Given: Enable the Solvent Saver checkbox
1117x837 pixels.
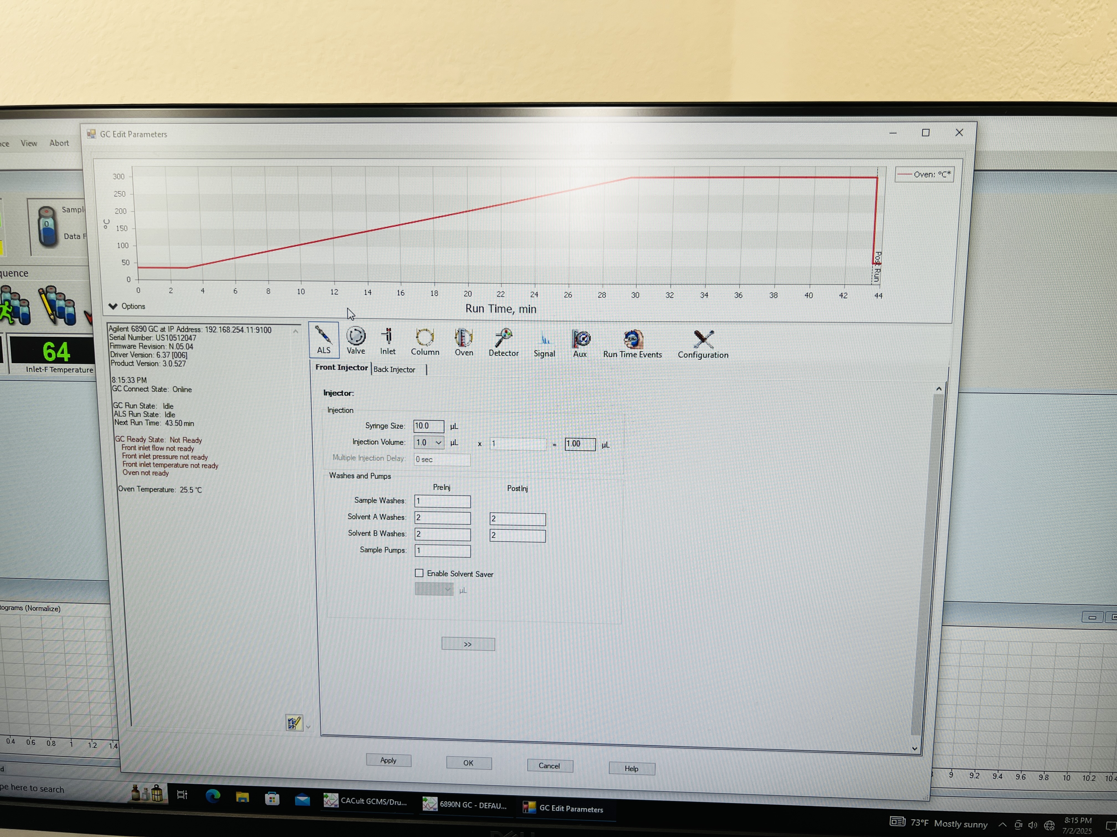Looking at the screenshot, I should coord(419,573).
